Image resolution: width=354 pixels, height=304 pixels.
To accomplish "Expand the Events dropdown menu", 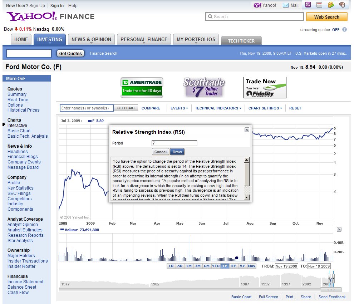I will [179, 108].
